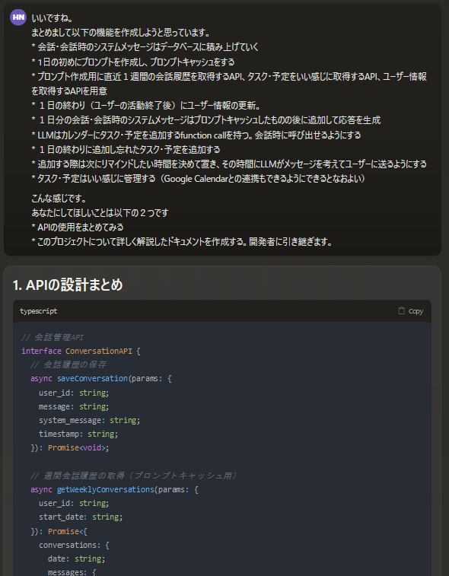Click heading '1. APIの設計まとめ'
Image resolution: width=449 pixels, height=576 pixels.
68,285
